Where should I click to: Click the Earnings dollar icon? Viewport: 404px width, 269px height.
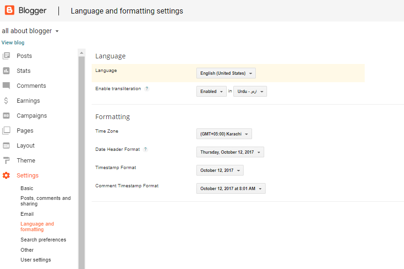tap(7, 100)
